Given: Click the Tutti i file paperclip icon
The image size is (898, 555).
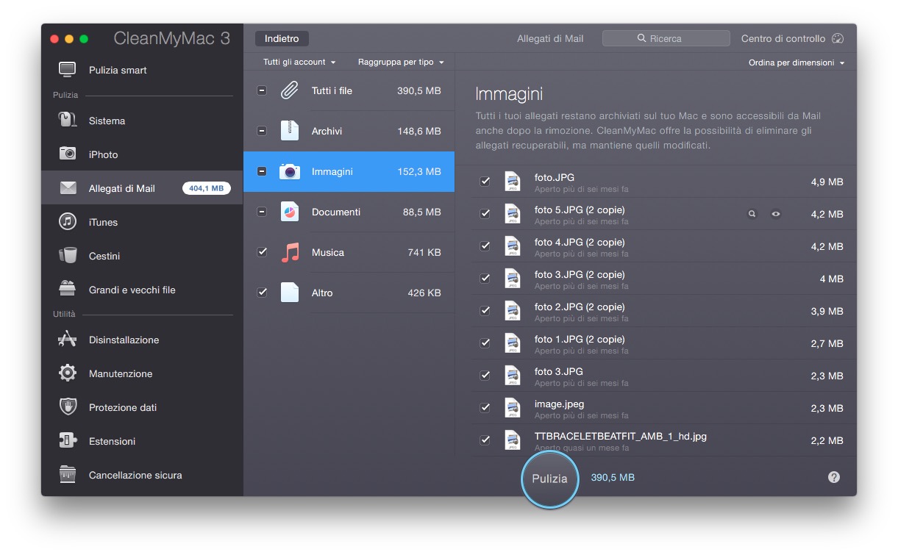Looking at the screenshot, I should (290, 90).
